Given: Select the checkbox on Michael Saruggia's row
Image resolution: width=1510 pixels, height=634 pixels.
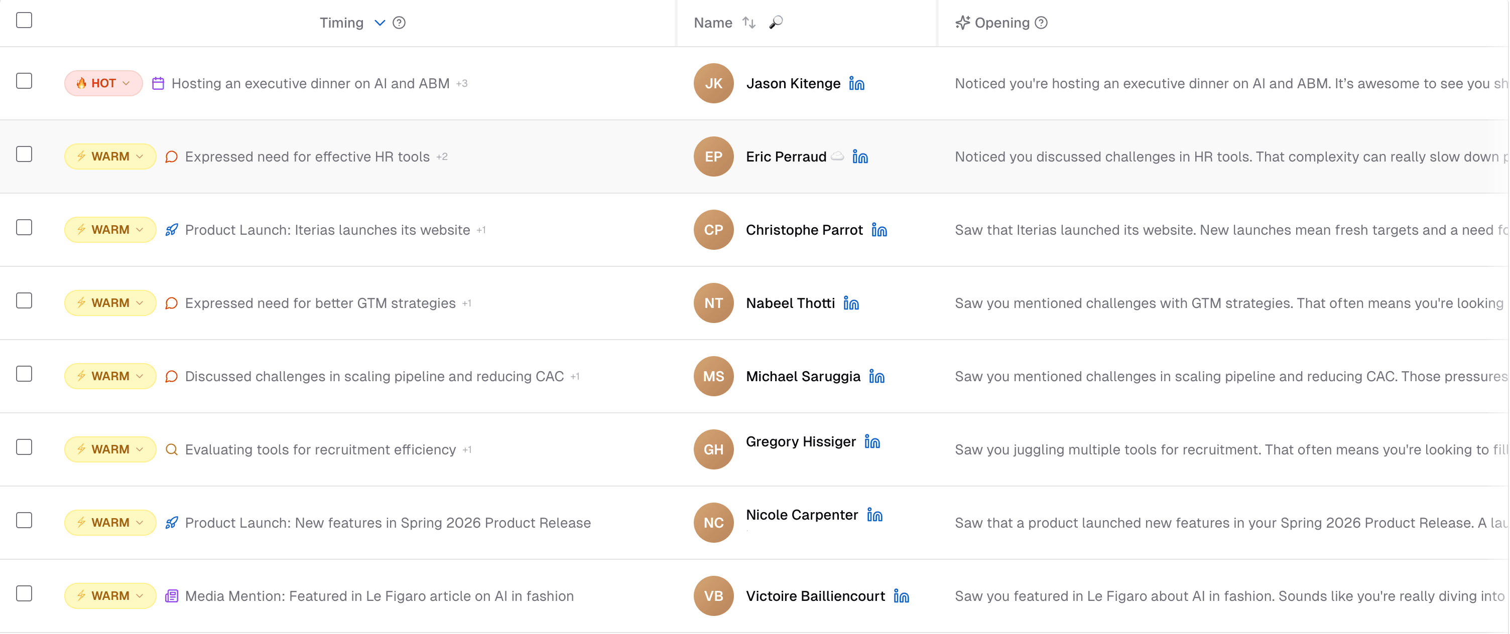Looking at the screenshot, I should 24,374.
